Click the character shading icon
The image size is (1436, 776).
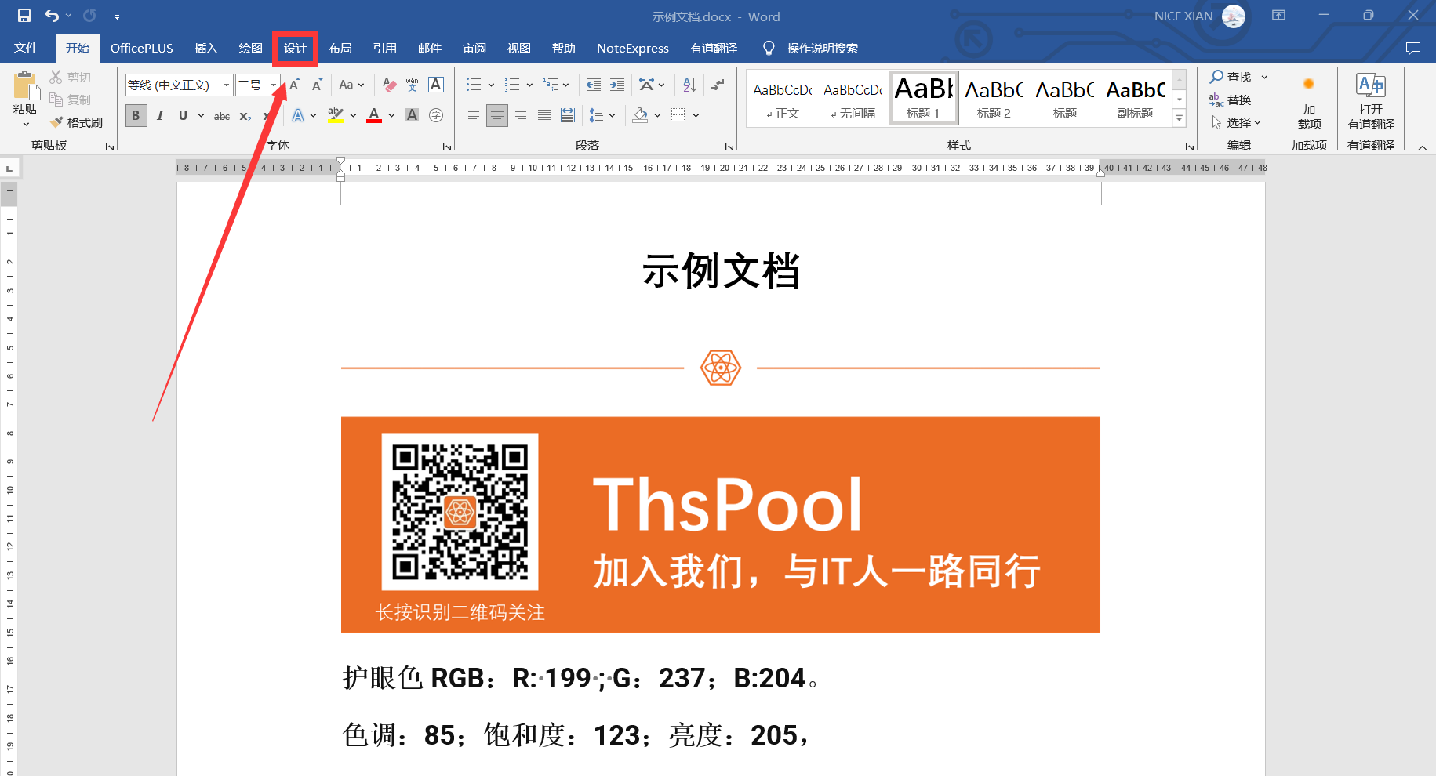click(x=412, y=115)
